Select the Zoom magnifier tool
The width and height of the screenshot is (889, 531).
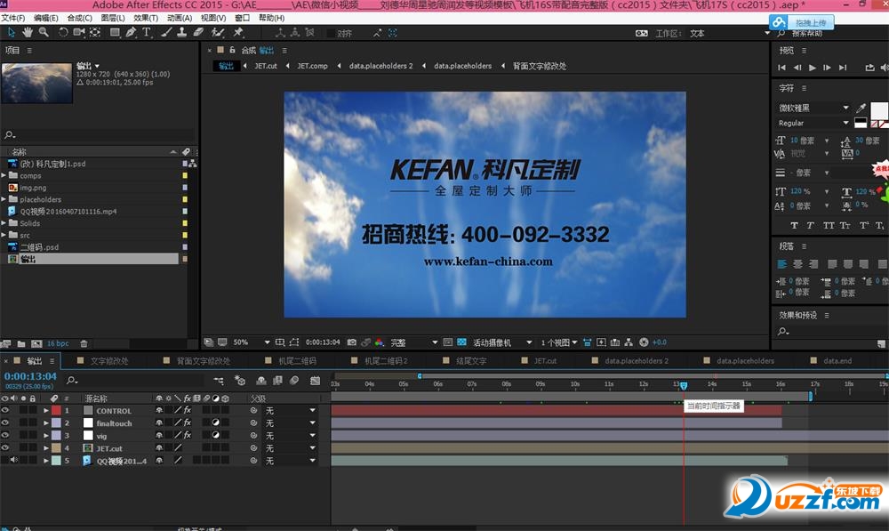tap(44, 33)
